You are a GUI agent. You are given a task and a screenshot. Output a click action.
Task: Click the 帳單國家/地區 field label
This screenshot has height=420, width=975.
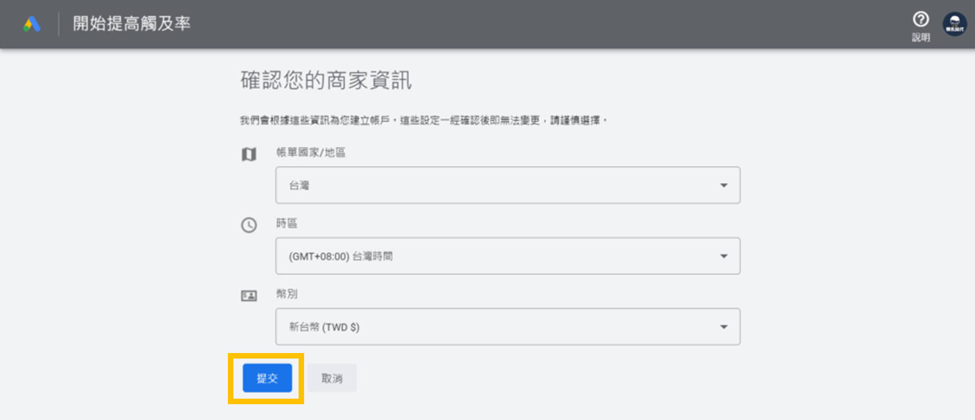click(x=311, y=152)
